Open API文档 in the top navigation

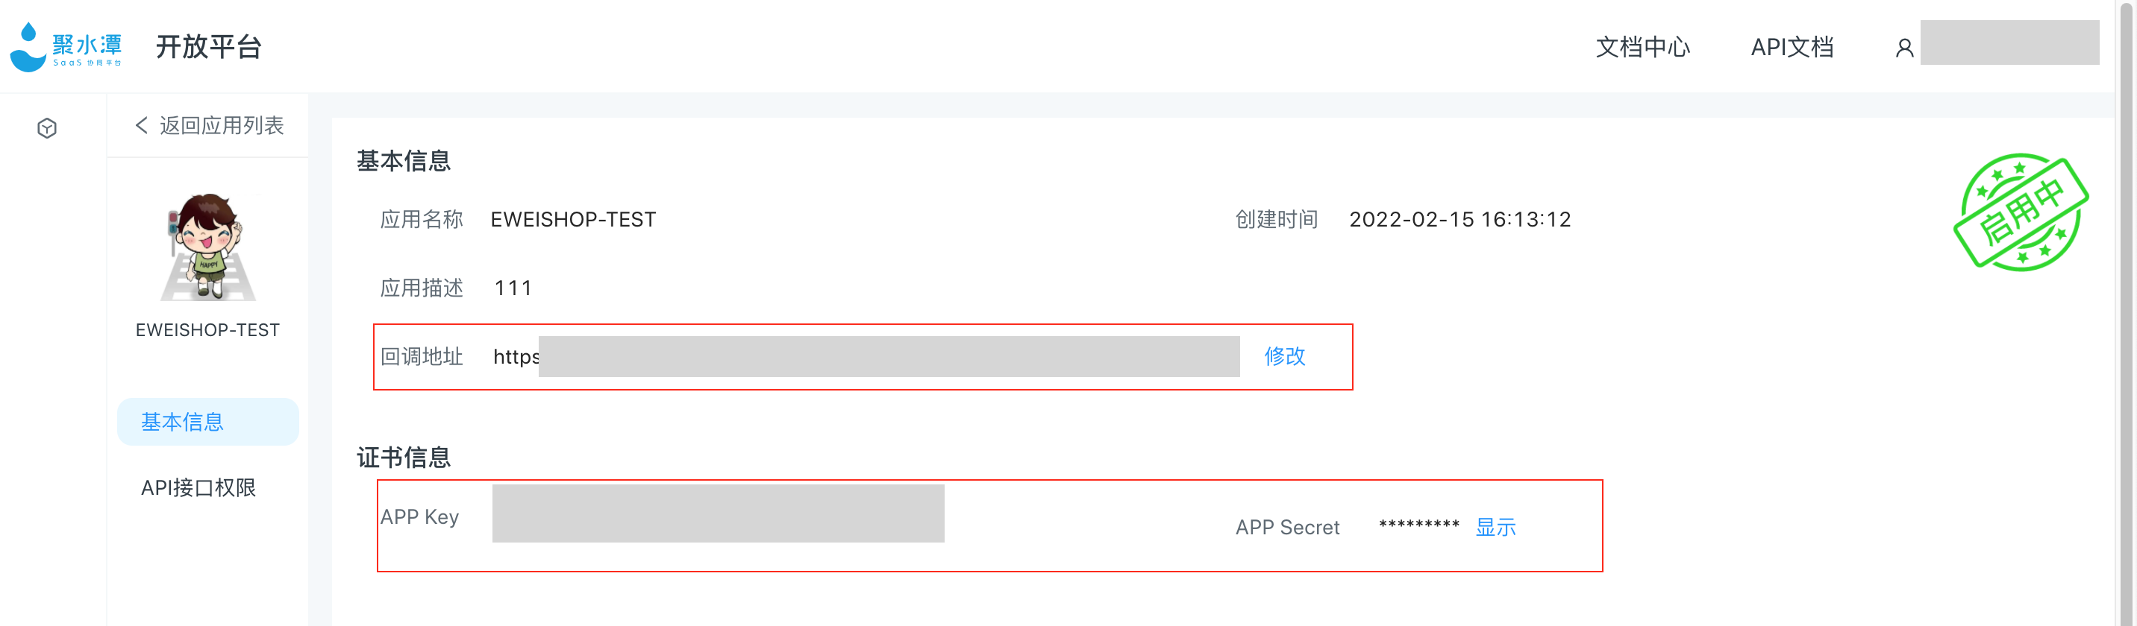(1792, 47)
